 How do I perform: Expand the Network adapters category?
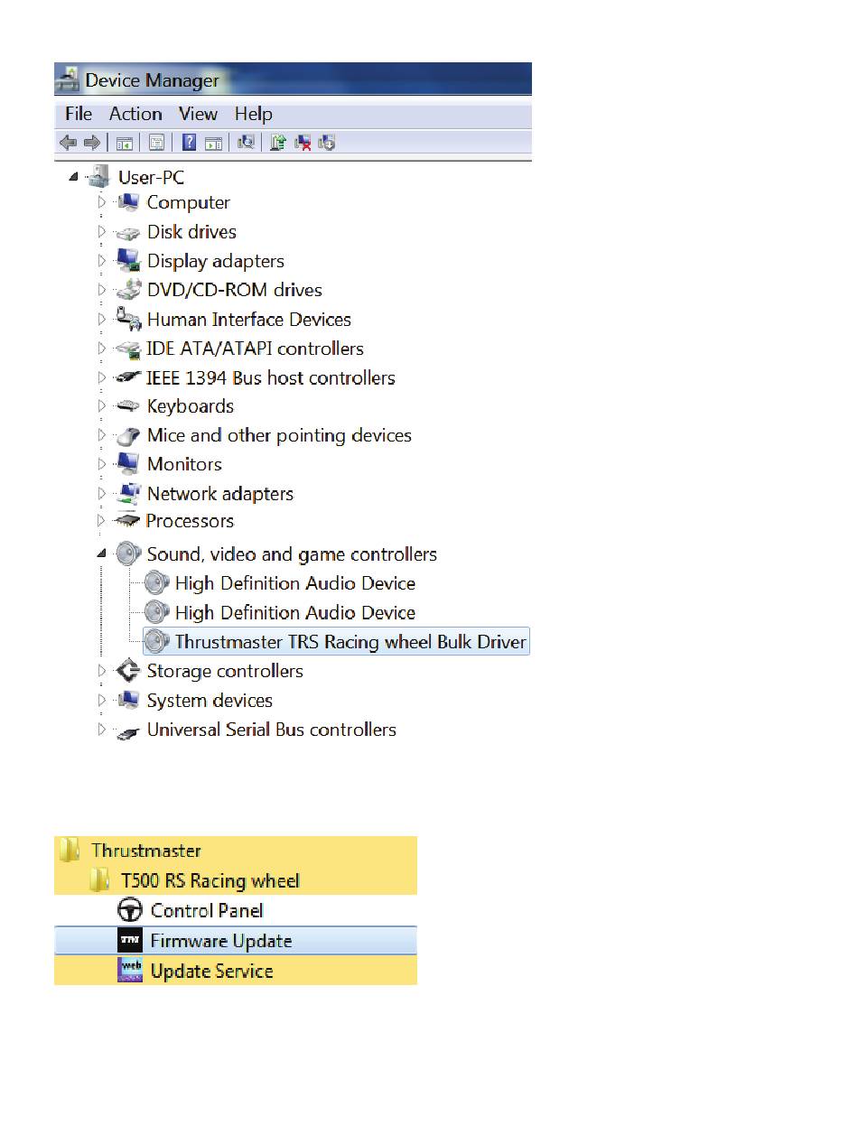pyautogui.click(x=102, y=493)
